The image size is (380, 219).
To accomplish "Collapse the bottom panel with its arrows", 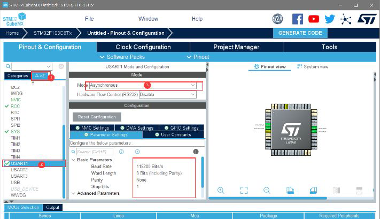I will tap(9, 201).
